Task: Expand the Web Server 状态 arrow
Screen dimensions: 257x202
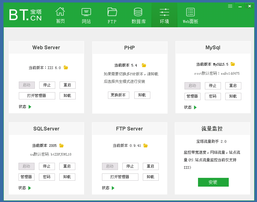Action: 30,107
